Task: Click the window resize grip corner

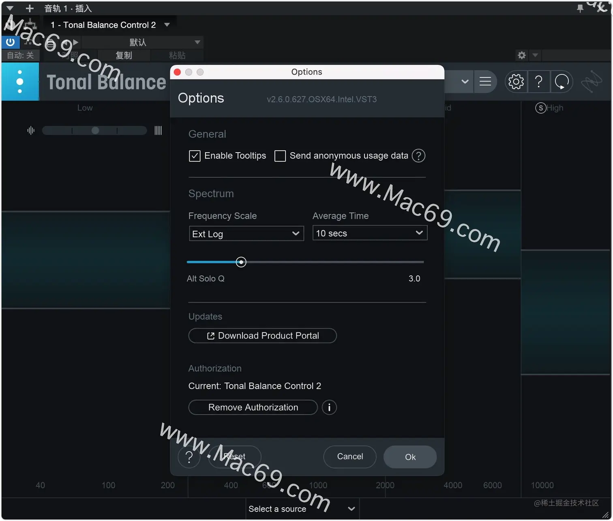Action: [x=606, y=515]
